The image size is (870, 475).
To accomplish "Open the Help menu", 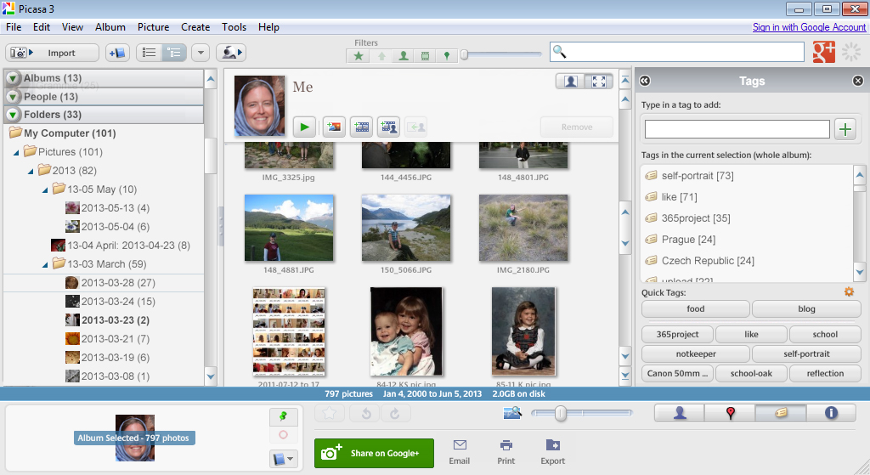I will [x=268, y=26].
